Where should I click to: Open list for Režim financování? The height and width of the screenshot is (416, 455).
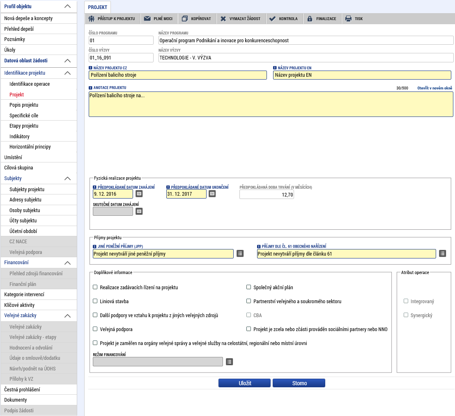pos(230,362)
